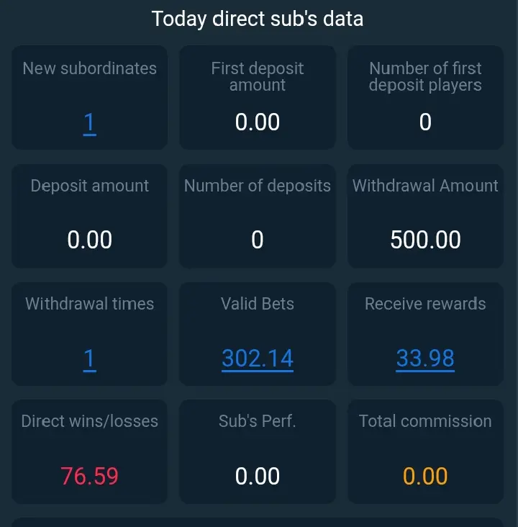Select the Sub's Perf. card
Image resolution: width=518 pixels, height=527 pixels.
(258, 451)
